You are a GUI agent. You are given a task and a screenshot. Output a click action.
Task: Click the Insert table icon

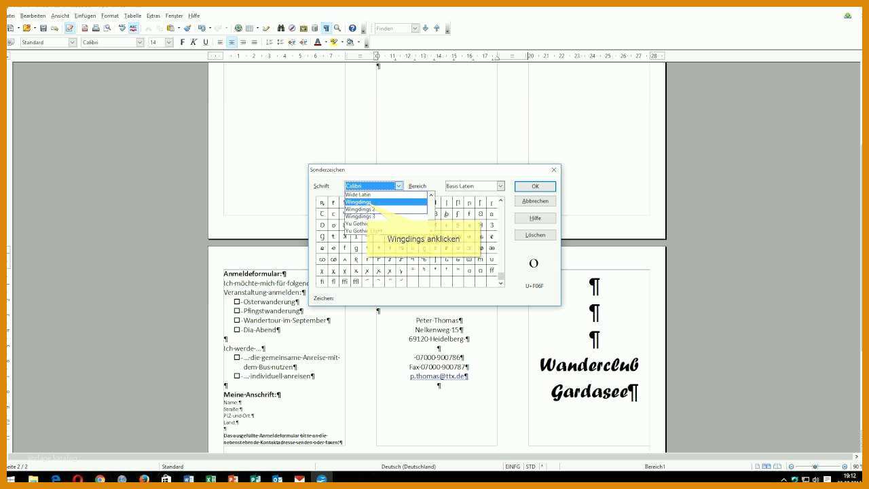pos(249,28)
